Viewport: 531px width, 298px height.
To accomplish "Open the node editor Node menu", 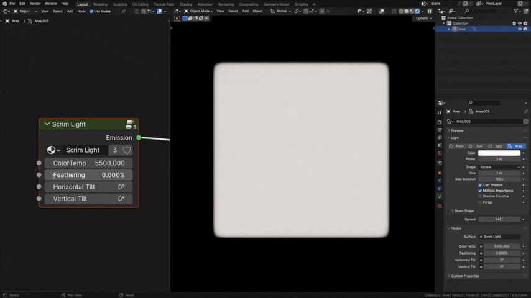I will tap(81, 11).
